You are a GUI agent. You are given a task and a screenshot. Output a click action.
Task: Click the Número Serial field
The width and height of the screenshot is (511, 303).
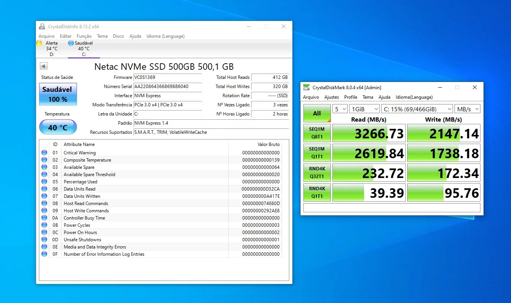point(168,87)
